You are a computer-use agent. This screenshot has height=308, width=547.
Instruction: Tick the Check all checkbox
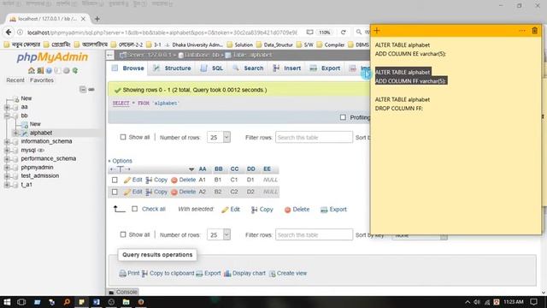pyautogui.click(x=135, y=209)
